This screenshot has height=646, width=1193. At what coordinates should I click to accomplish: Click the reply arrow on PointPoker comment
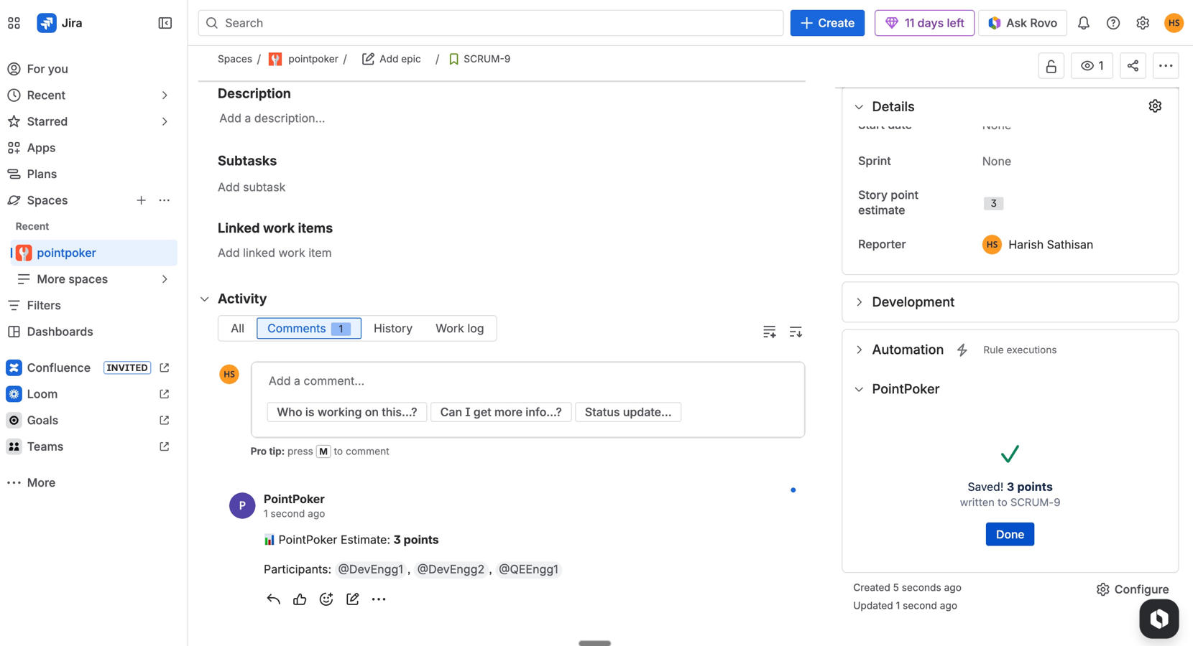273,599
